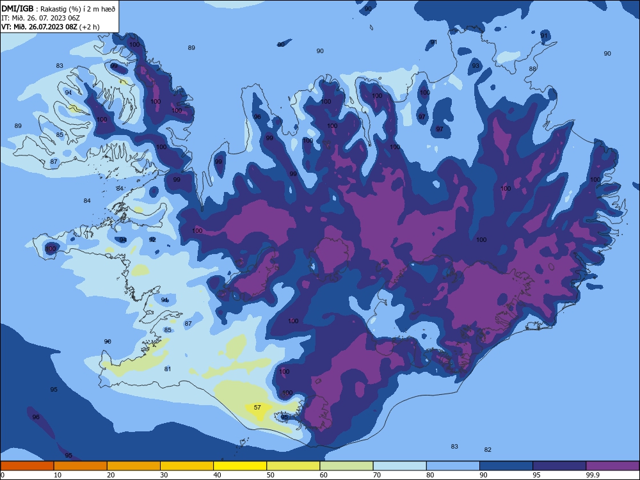The image size is (640, 480).
Task: Select the 80–90 light blue legend swatch
Action: 453,466
